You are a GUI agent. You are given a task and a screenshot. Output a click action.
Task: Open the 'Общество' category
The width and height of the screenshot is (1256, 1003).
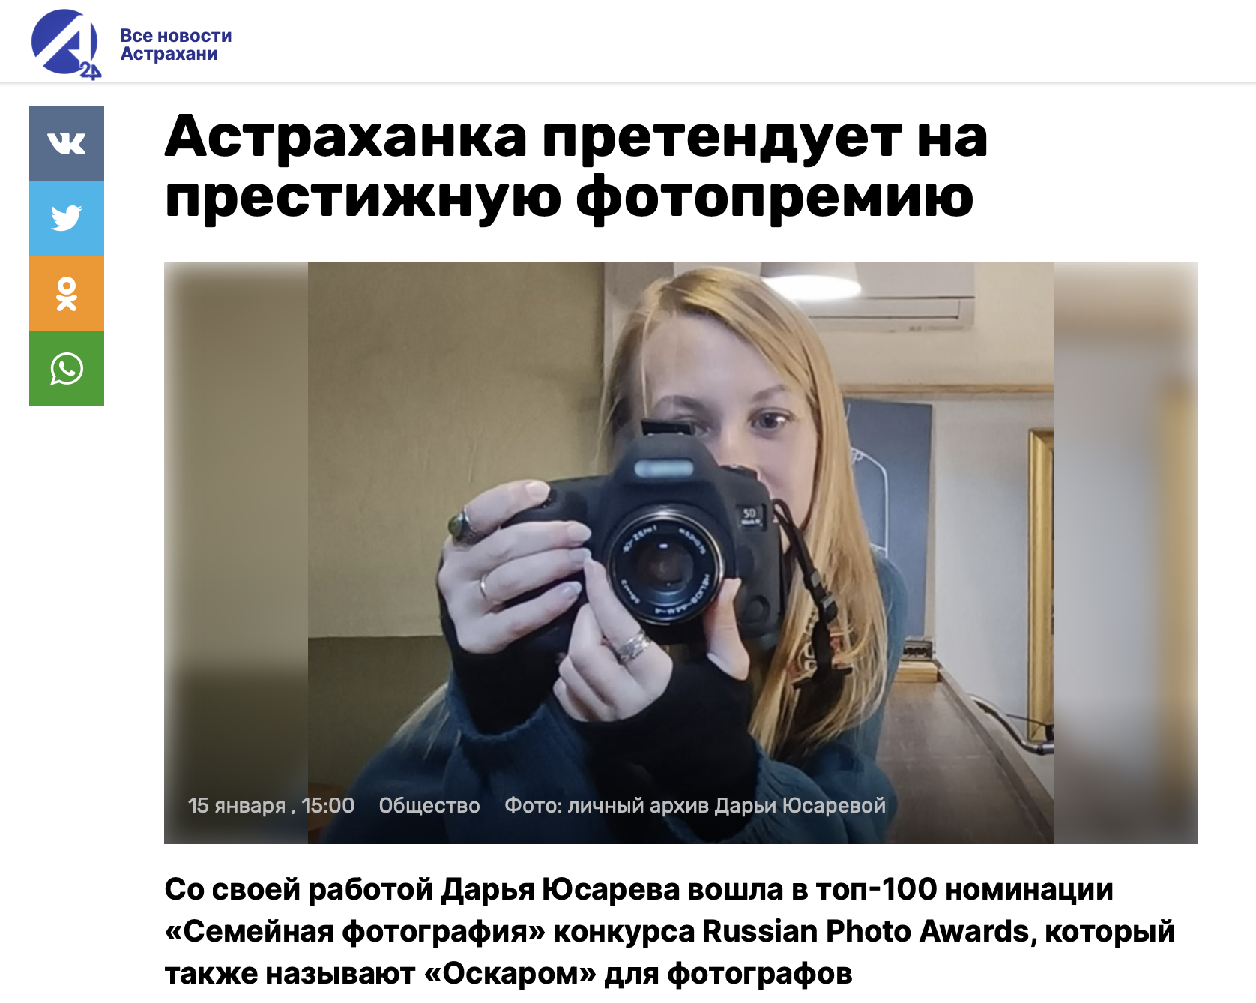[x=429, y=805]
